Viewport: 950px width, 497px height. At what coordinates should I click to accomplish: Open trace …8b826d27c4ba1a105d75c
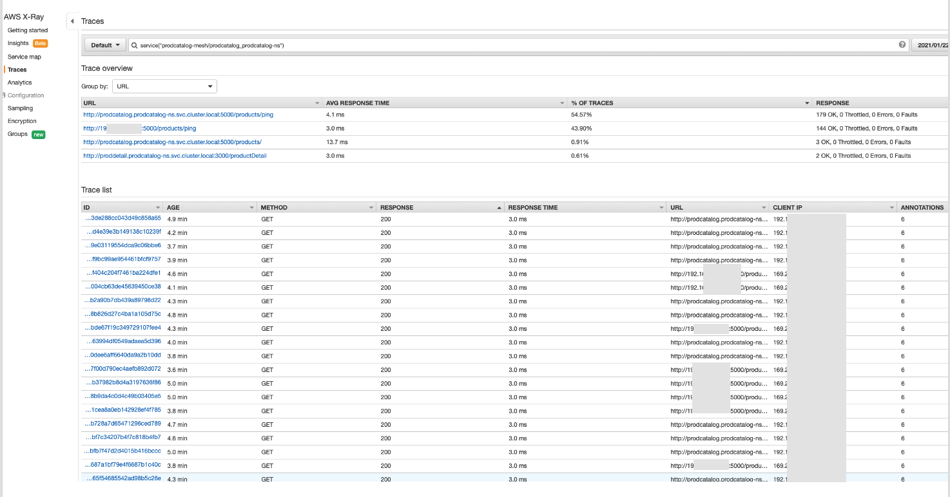point(123,314)
